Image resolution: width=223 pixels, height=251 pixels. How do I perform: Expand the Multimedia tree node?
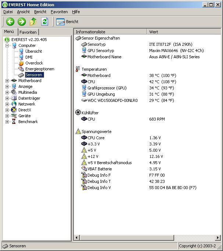(x=7, y=92)
